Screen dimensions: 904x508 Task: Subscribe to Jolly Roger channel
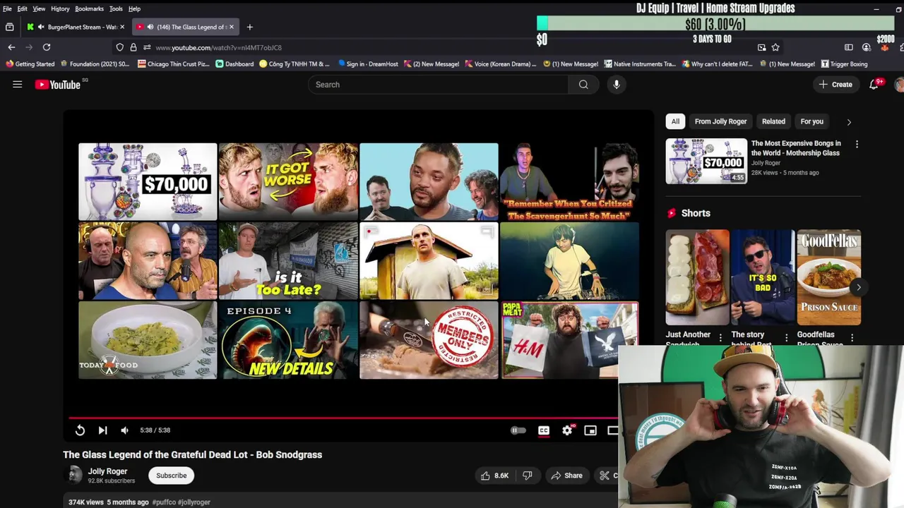(x=172, y=476)
